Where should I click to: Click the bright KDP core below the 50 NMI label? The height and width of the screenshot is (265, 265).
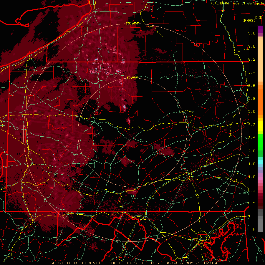pyautogui.click(x=124, y=107)
